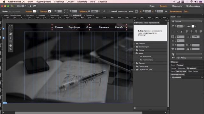This screenshot has height=114, width=204.
Task: Open the Apple menu
Action: pos(4,2)
